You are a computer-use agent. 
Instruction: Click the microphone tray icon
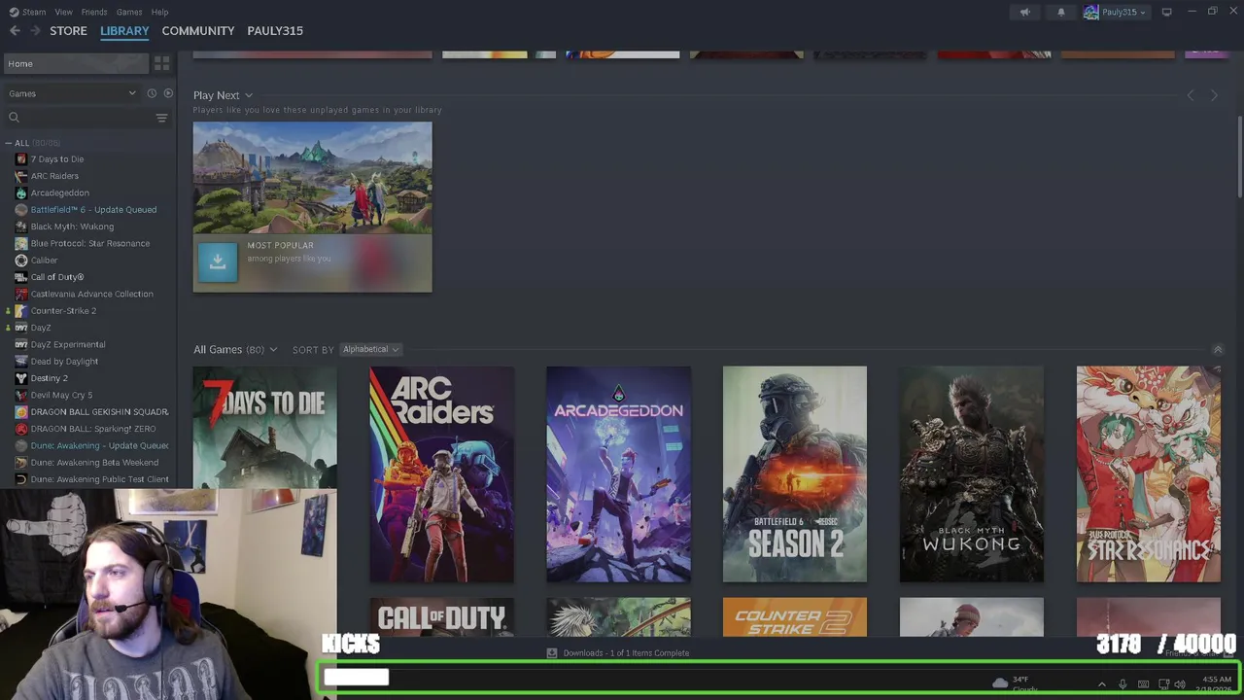pos(1123,684)
